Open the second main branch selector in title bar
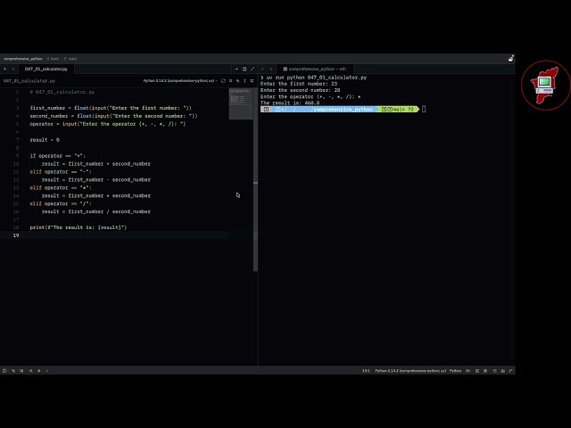The width and height of the screenshot is (571, 428). [70, 59]
